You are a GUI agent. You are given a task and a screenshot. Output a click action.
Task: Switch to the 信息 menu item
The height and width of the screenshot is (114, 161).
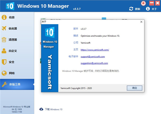point(17,17)
